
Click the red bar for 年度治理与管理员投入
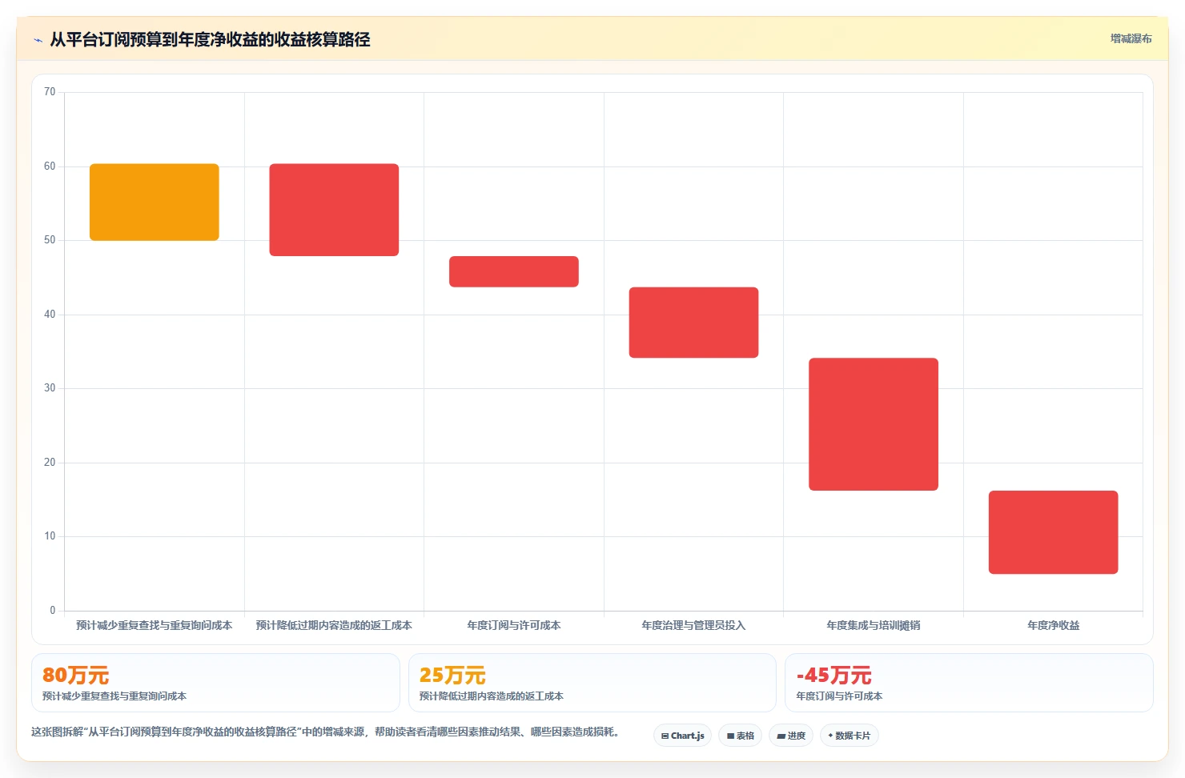point(693,323)
